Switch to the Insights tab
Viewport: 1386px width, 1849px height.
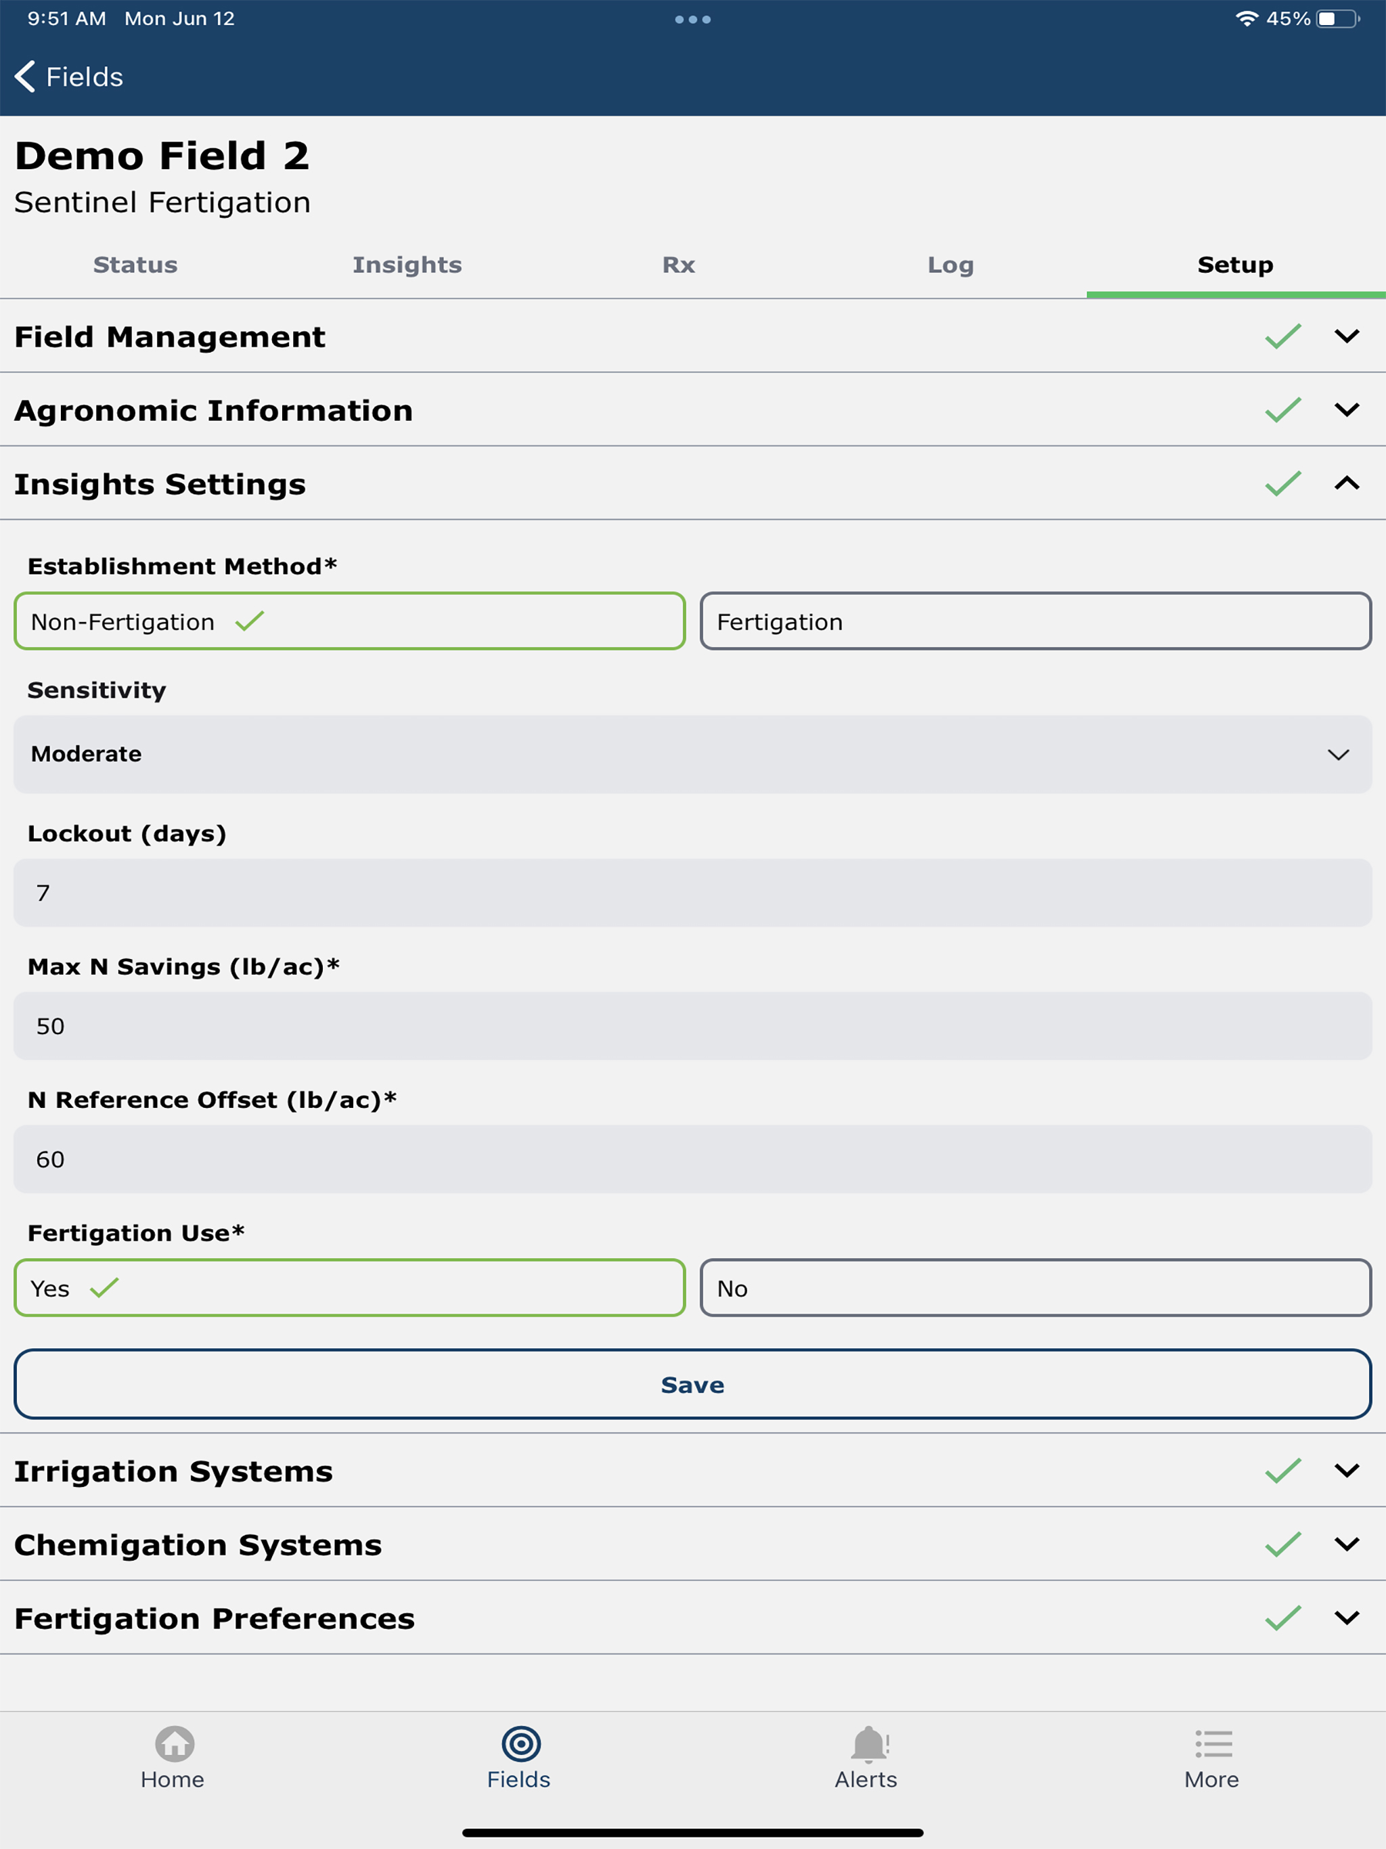[407, 265]
